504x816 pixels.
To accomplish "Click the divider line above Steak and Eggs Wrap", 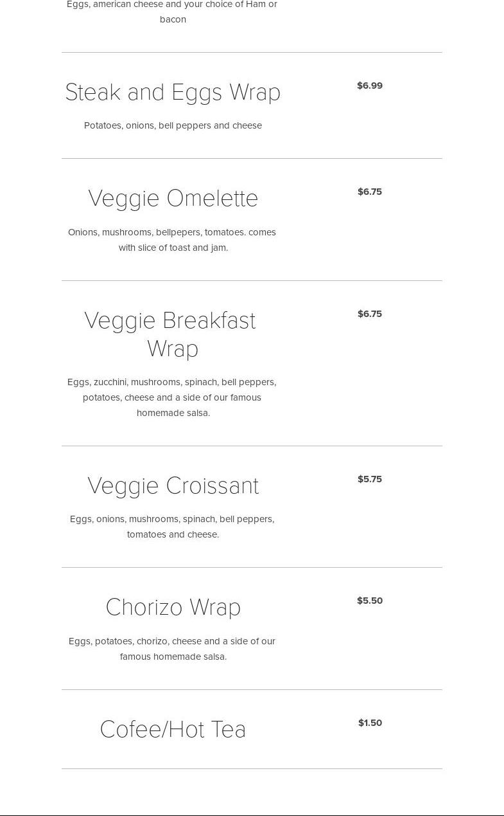I will [252, 53].
